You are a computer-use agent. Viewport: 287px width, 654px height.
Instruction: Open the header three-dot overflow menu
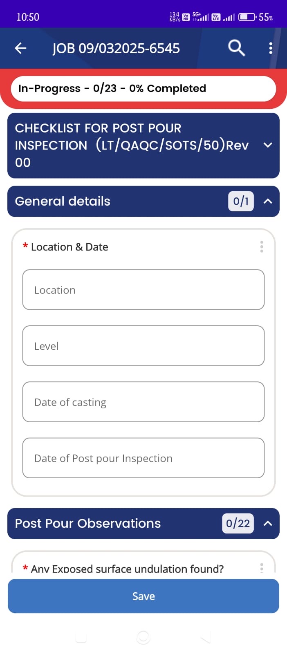coord(270,48)
